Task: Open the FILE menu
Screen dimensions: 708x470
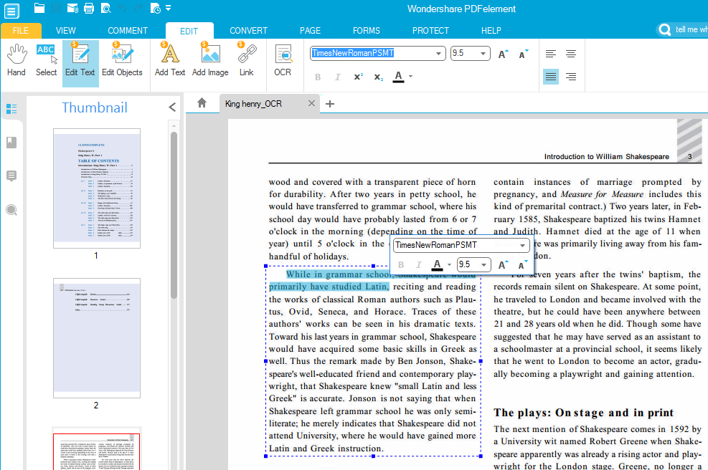Action: (x=21, y=31)
